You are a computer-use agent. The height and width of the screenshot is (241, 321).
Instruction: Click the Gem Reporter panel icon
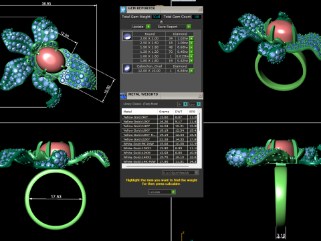click(123, 9)
